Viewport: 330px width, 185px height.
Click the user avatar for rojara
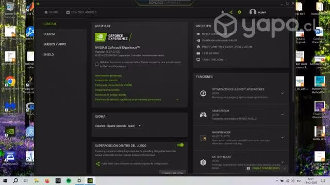[x=253, y=12]
